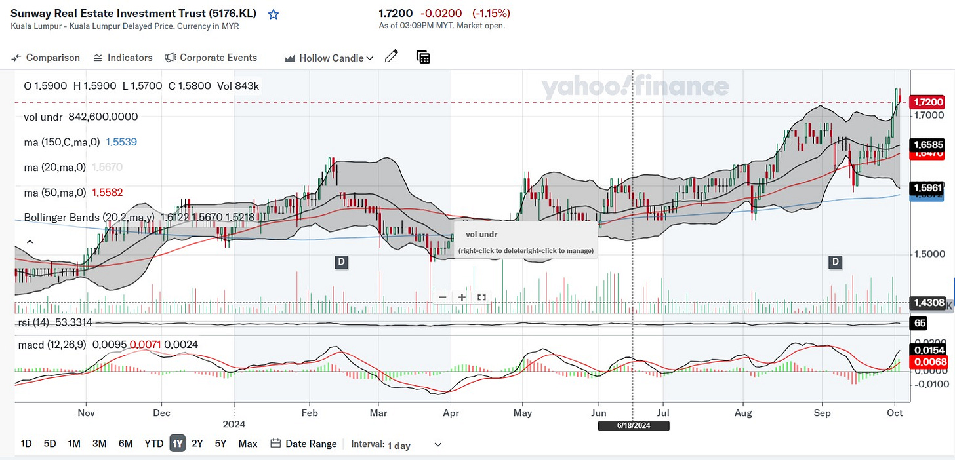Click the 65 RSI axis tag

pos(920,322)
